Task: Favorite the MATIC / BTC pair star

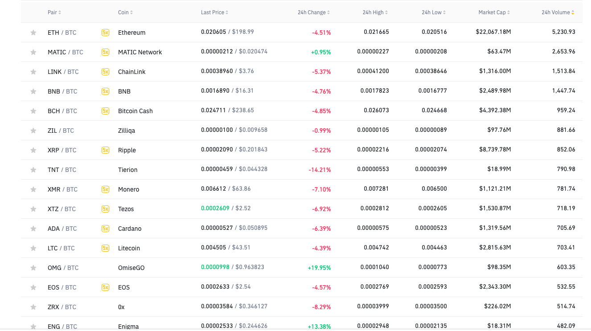Action: click(x=33, y=52)
